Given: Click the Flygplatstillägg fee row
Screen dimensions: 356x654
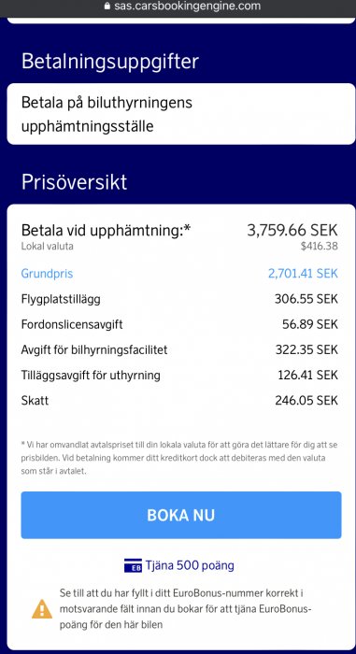Looking at the screenshot, I should click(179, 299).
